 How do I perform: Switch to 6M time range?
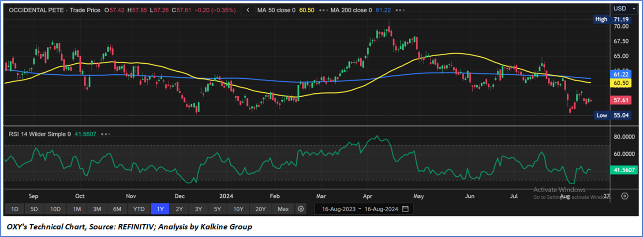[x=117, y=208]
